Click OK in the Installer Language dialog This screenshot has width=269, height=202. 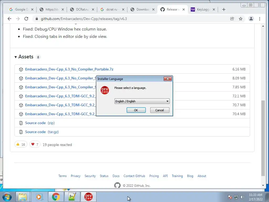click(136, 110)
